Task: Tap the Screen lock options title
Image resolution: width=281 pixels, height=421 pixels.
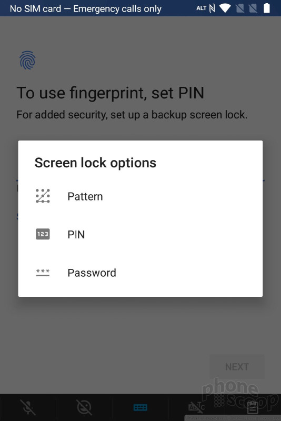Action: [x=95, y=163]
